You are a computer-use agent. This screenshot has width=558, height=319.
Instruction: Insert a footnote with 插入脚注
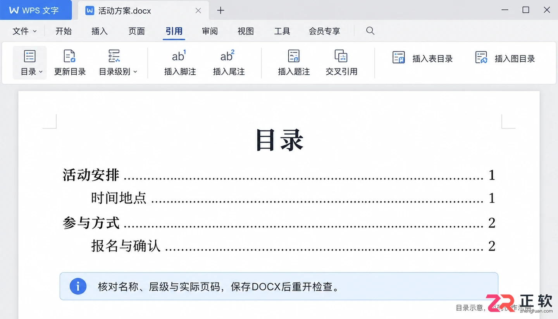[180, 63]
